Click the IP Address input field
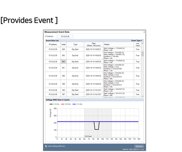182x152 pixels. [65, 36]
